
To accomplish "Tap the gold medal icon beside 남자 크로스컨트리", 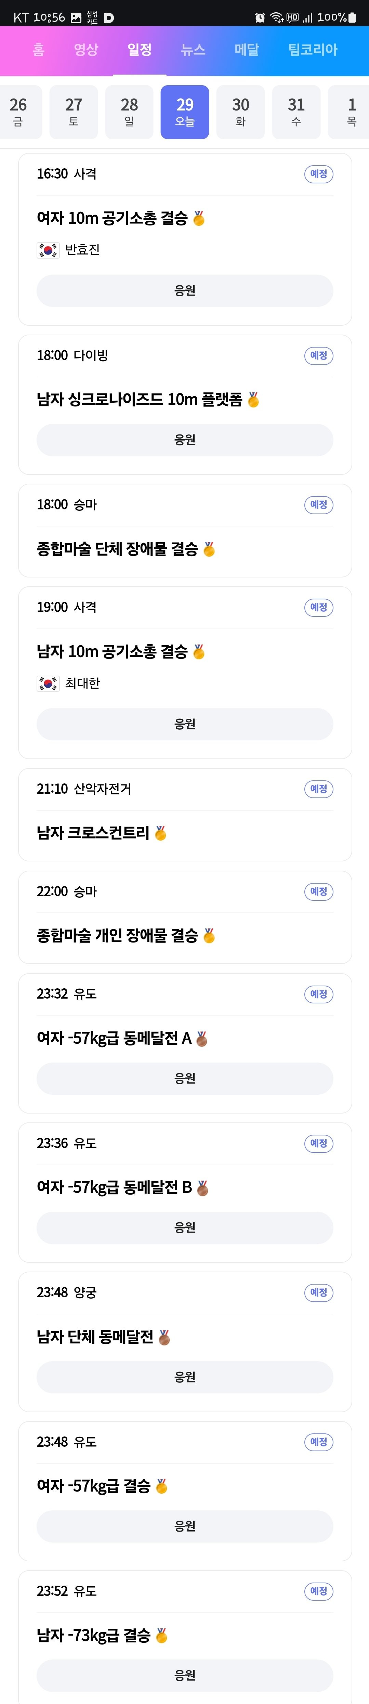I will (161, 833).
